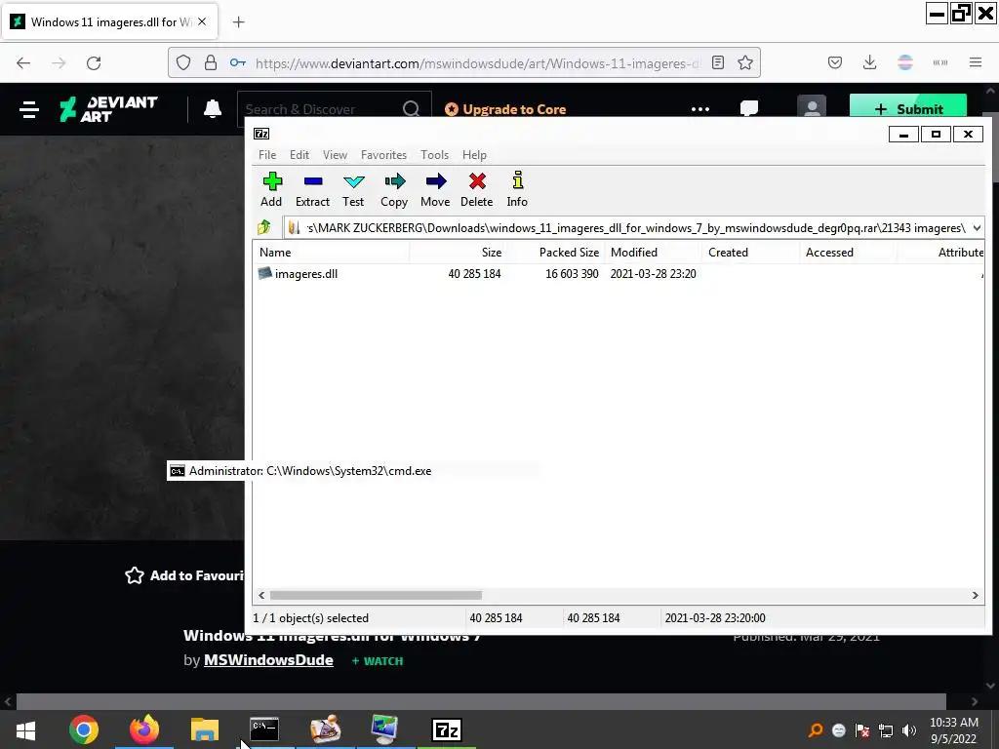Screen dimensions: 999x749
Task: Open DeviantArt chat messages icon
Action: click(749, 108)
